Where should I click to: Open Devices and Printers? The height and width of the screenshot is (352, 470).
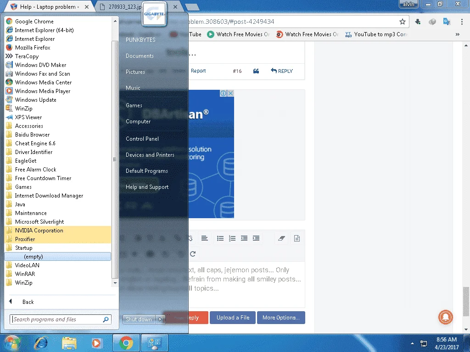(150, 155)
